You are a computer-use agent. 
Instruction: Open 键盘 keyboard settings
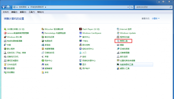pos(120,45)
